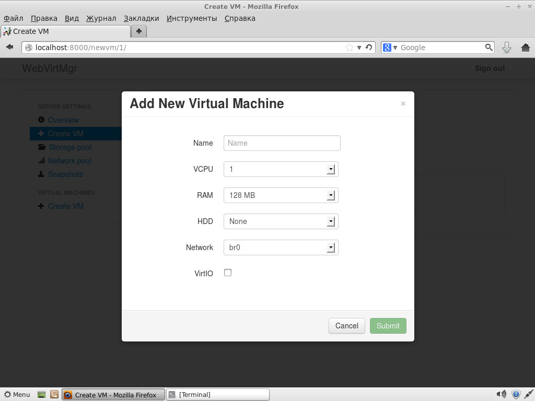Open Overview in server settings sidebar
535x401 pixels.
pos(63,120)
